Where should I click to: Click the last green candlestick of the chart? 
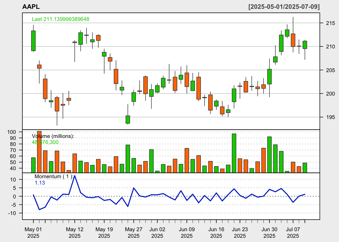(x=305, y=45)
